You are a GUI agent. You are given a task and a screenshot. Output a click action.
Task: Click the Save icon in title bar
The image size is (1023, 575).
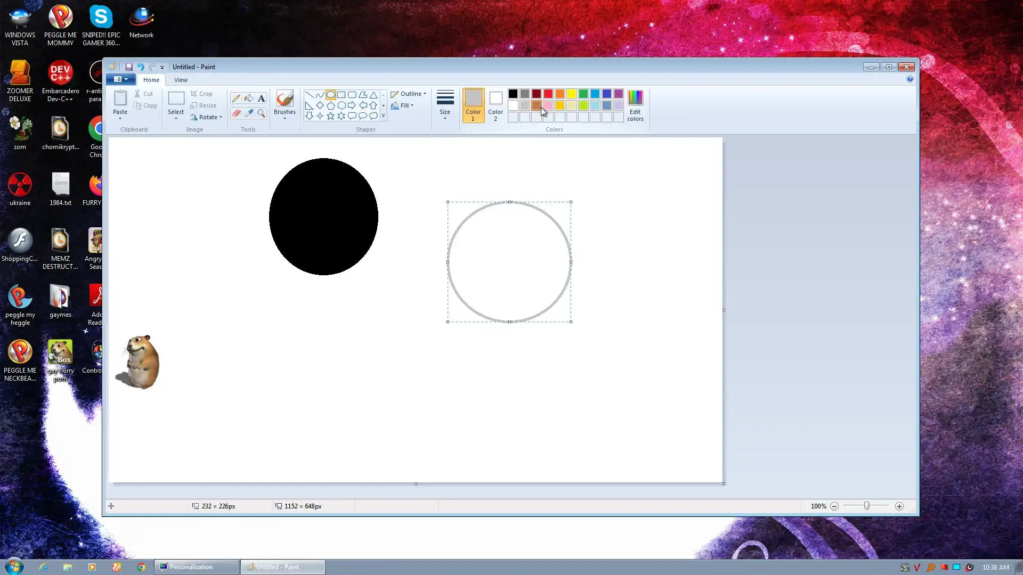click(x=129, y=67)
